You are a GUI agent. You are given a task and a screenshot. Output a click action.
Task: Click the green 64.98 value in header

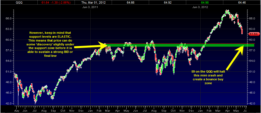204,2
